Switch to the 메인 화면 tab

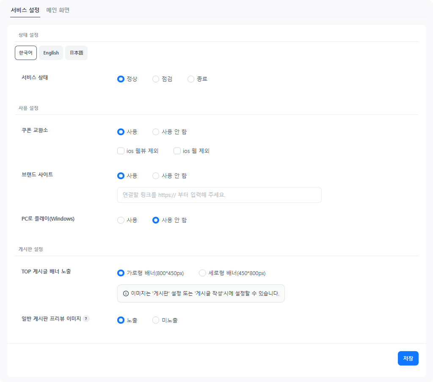coord(58,10)
